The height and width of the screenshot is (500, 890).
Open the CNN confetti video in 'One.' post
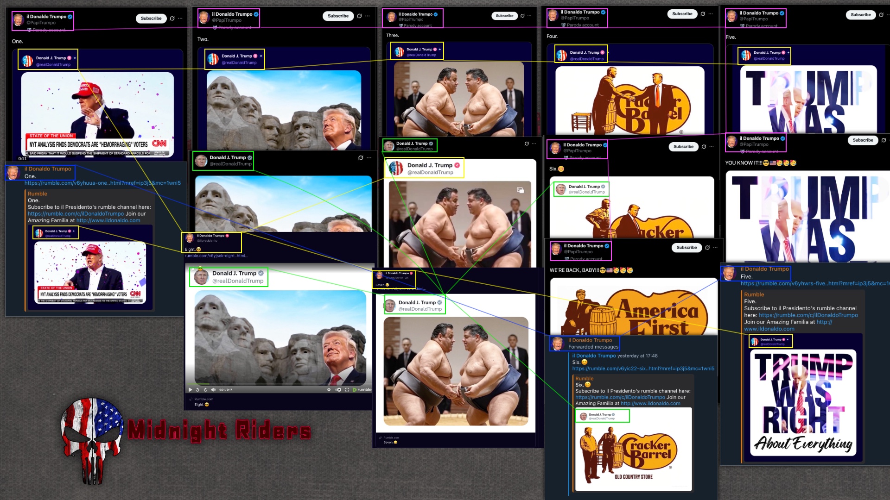coord(97,115)
